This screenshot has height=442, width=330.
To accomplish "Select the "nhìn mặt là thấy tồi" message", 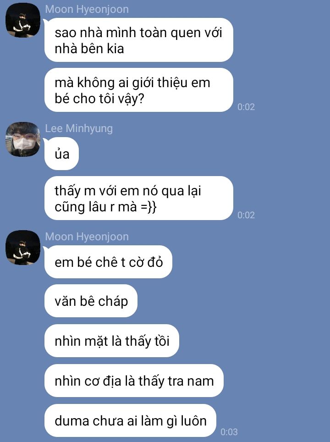I will 111,341.
